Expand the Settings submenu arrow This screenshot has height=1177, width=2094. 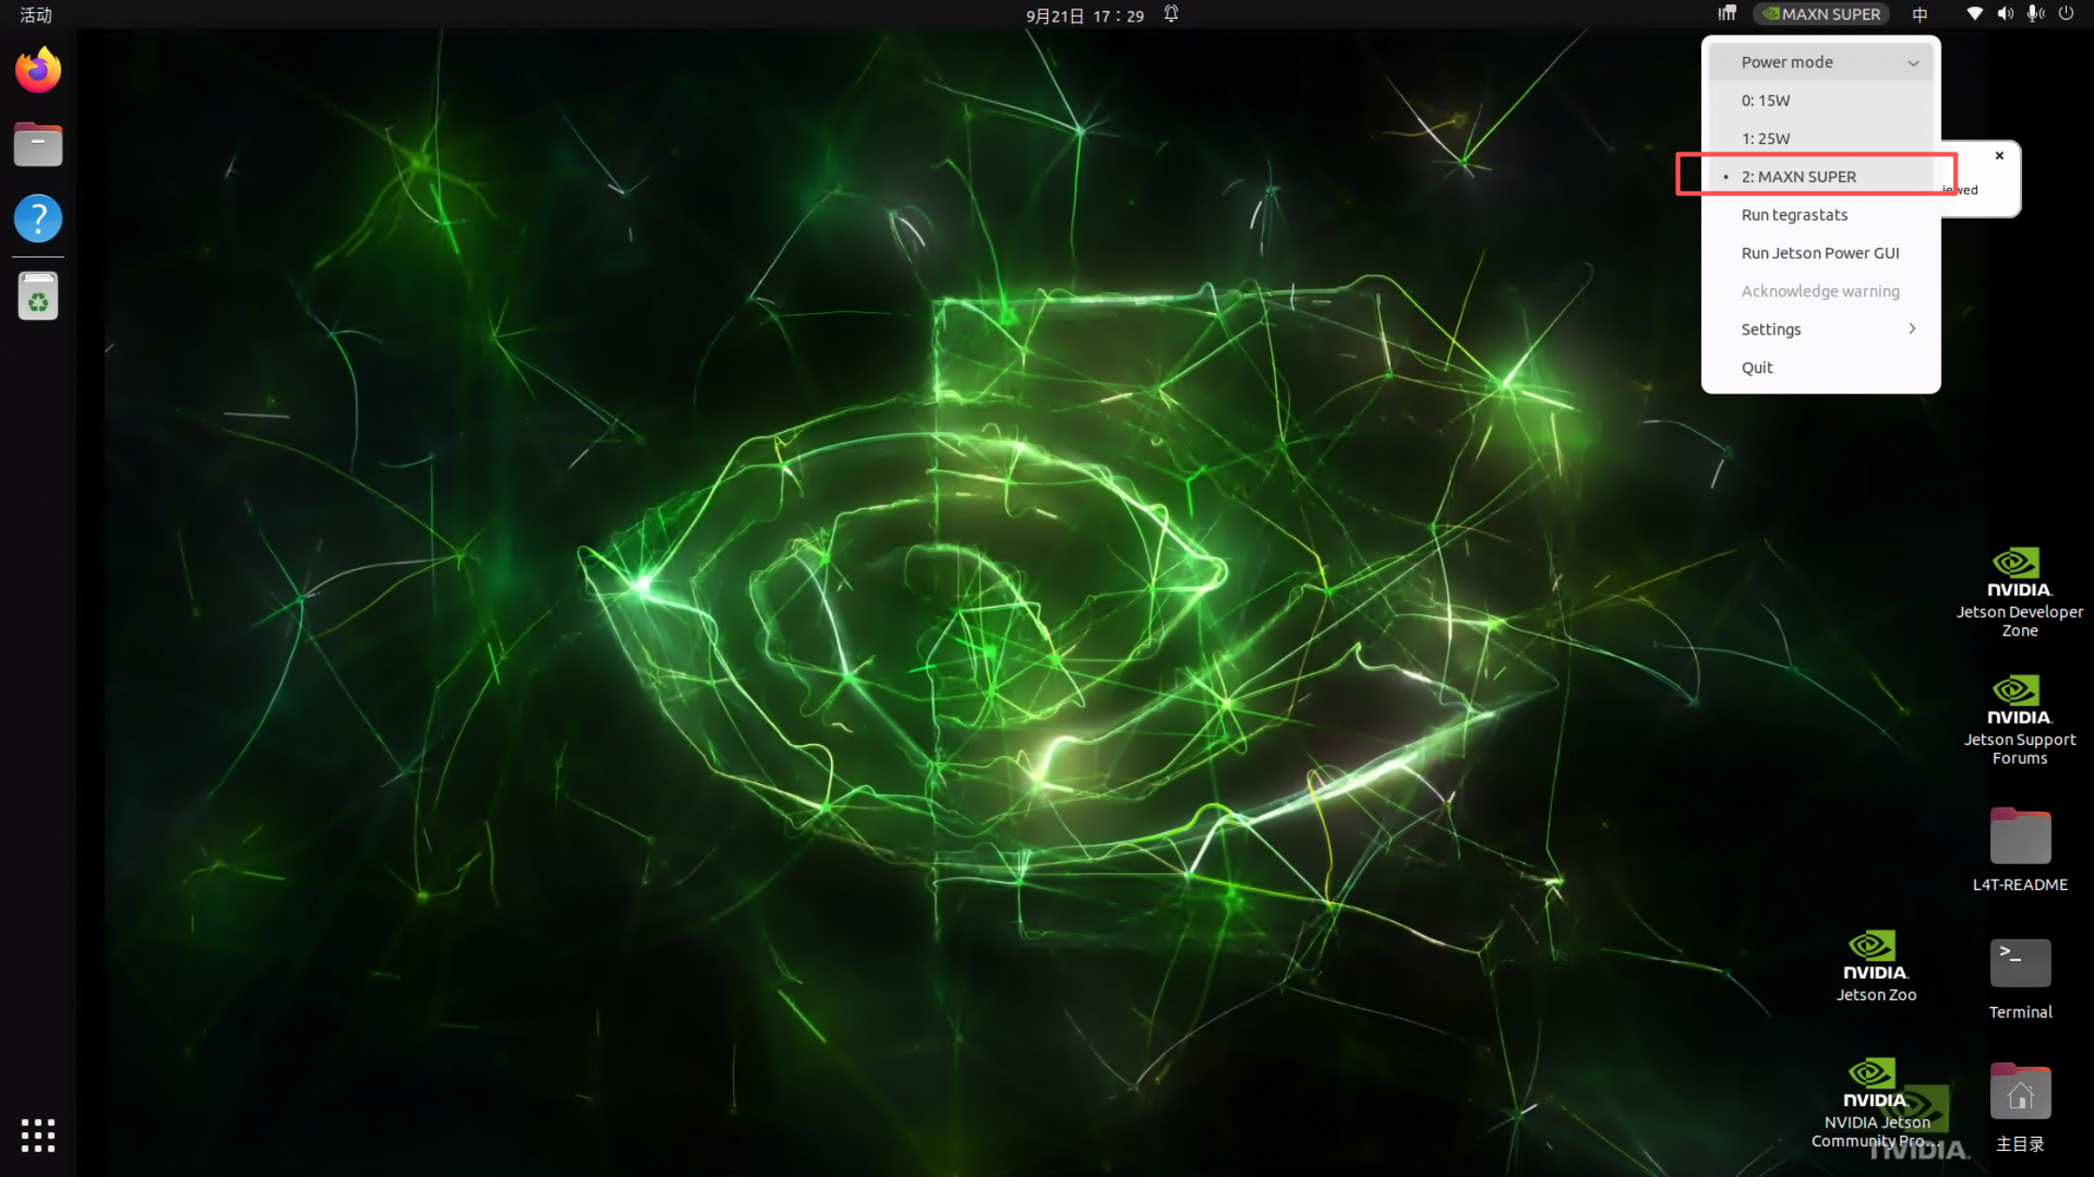(1912, 329)
